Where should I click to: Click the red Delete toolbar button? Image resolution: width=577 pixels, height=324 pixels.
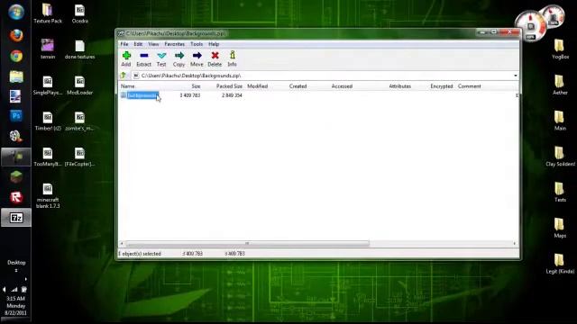click(215, 58)
